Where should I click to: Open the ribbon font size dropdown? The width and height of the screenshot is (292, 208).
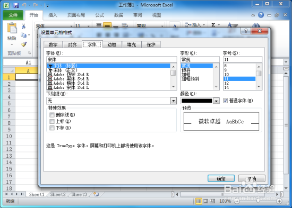[89, 26]
